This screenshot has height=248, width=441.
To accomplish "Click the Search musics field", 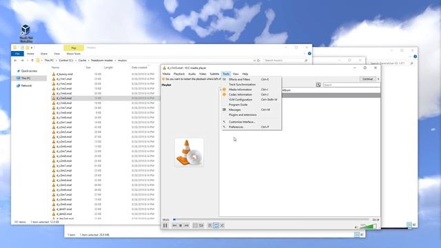I will point(285,61).
